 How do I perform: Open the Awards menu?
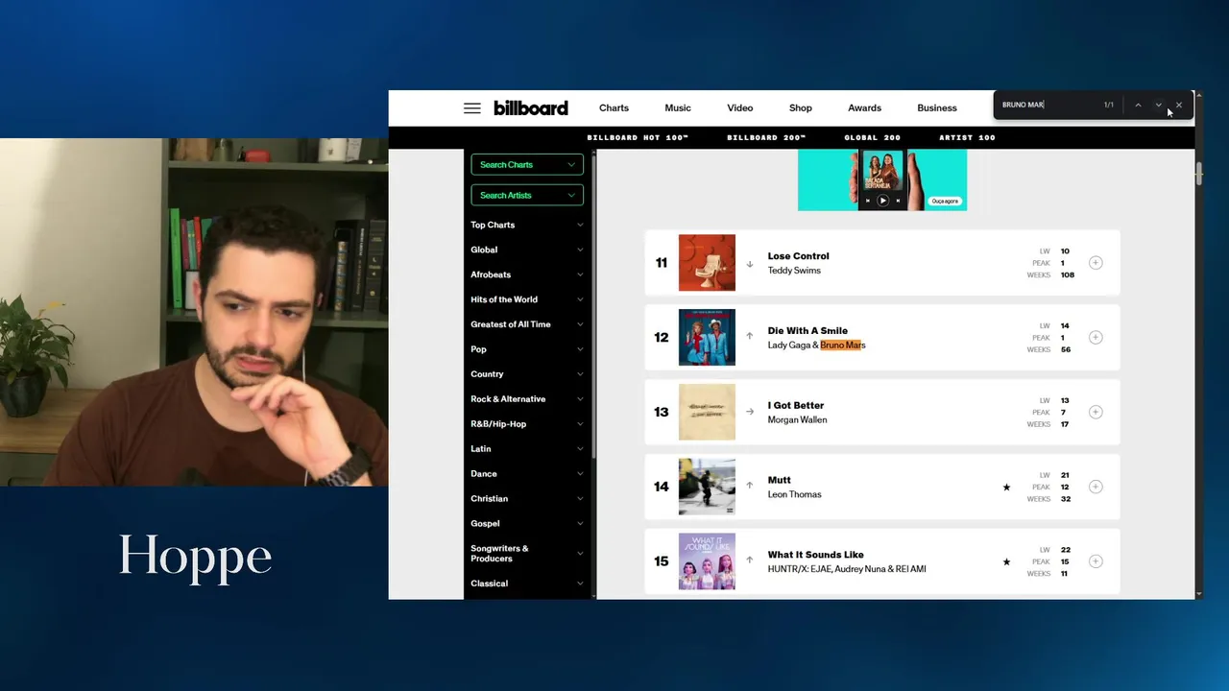point(864,108)
